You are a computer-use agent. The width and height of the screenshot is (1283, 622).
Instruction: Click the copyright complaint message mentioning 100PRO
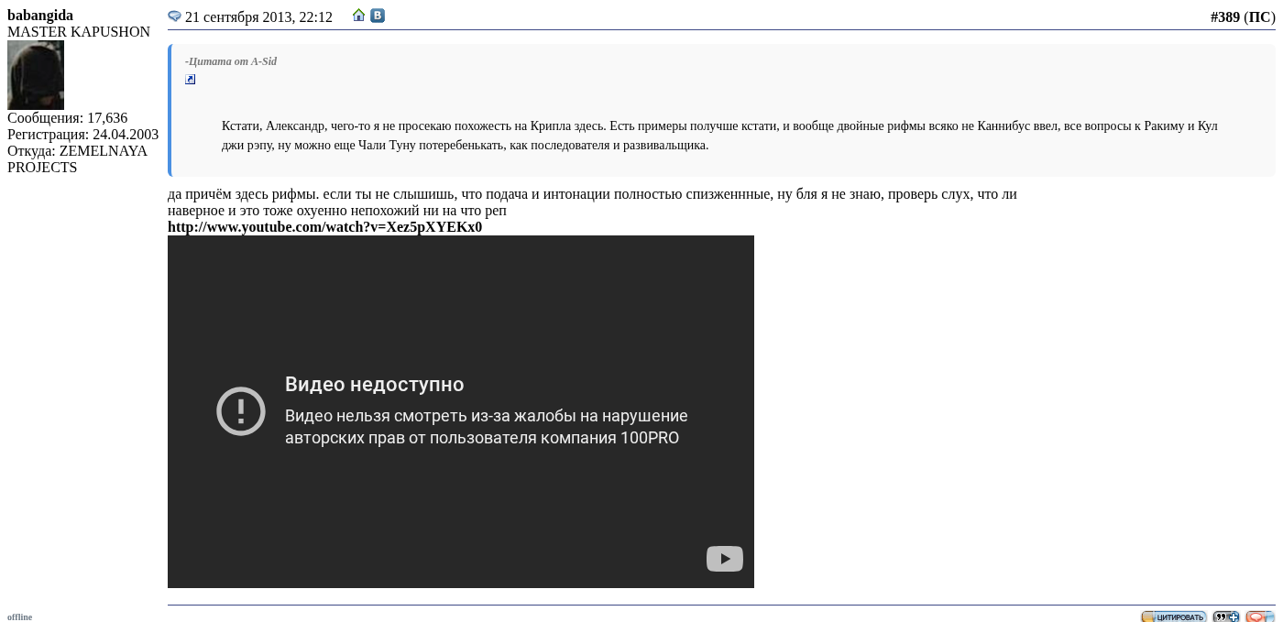(x=486, y=427)
